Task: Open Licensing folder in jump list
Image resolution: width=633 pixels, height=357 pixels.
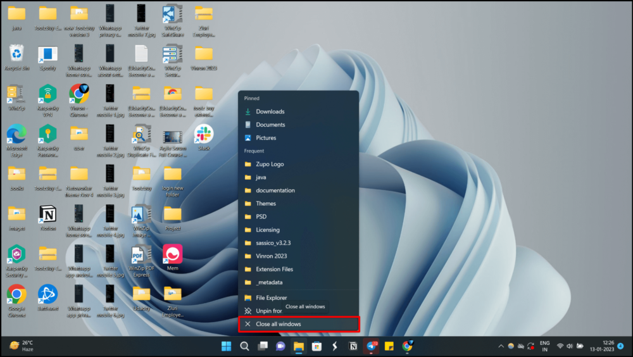Action: coord(298,229)
